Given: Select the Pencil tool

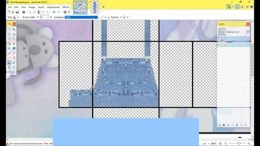Looking at the screenshot, I should [x=9, y=58].
